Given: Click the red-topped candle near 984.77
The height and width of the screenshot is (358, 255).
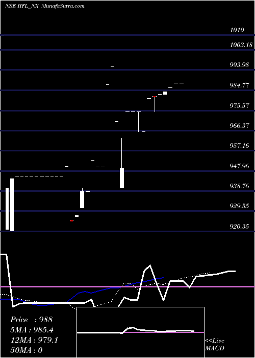Looking at the screenshot, I should tap(155, 97).
